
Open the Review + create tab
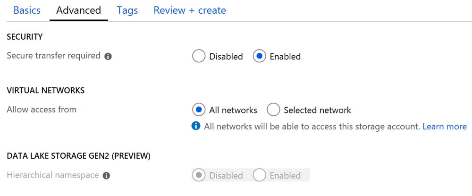tap(190, 10)
